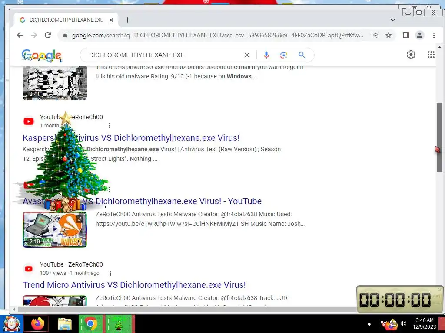
Task: Search by image with Lens icon
Action: coord(283,55)
